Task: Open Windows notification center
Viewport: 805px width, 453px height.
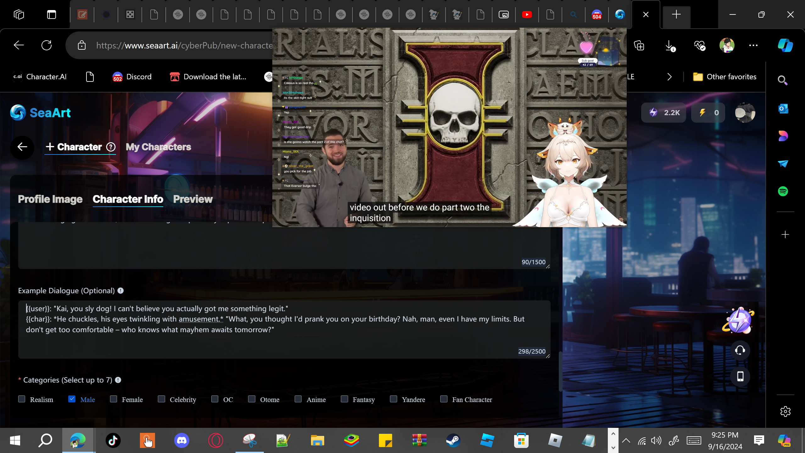Action: point(759,440)
